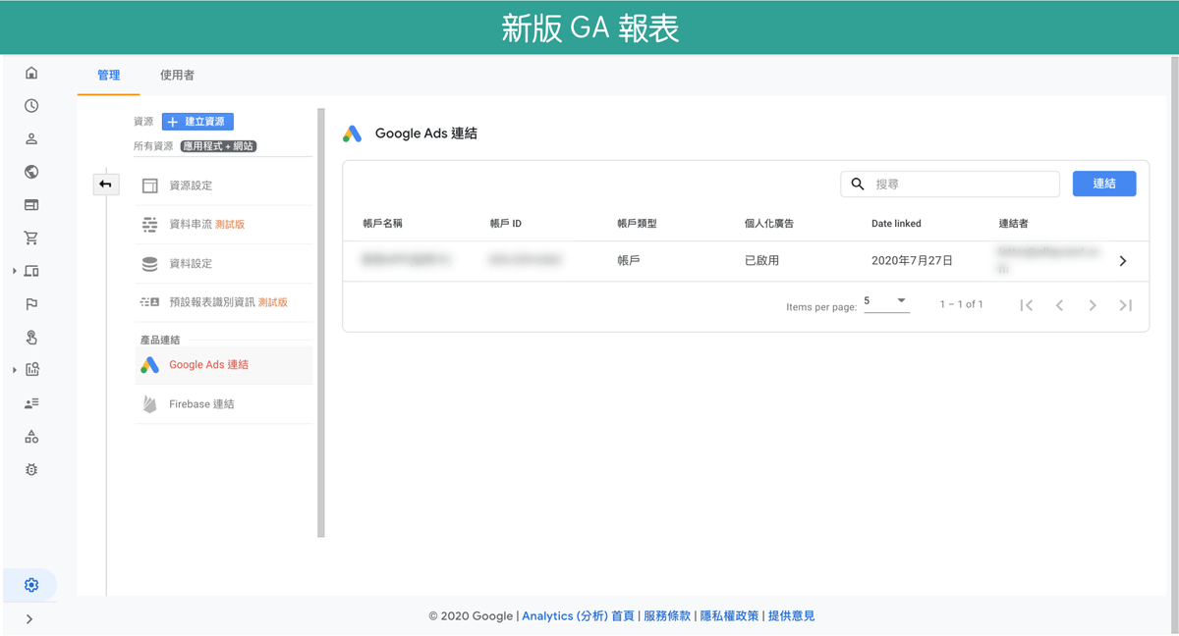This screenshot has height=636, width=1179.
Task: Click the blue 連結 button
Action: pyautogui.click(x=1104, y=184)
